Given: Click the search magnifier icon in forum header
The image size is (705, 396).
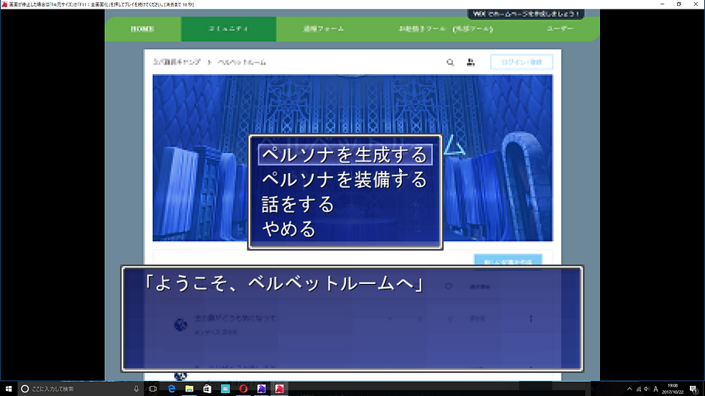Looking at the screenshot, I should point(450,63).
